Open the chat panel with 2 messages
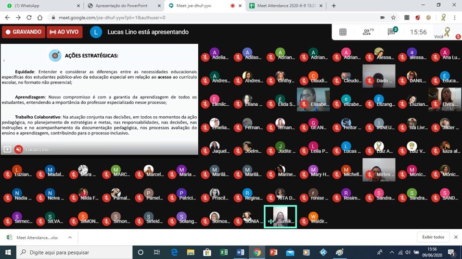The image size is (462, 259). [392, 32]
